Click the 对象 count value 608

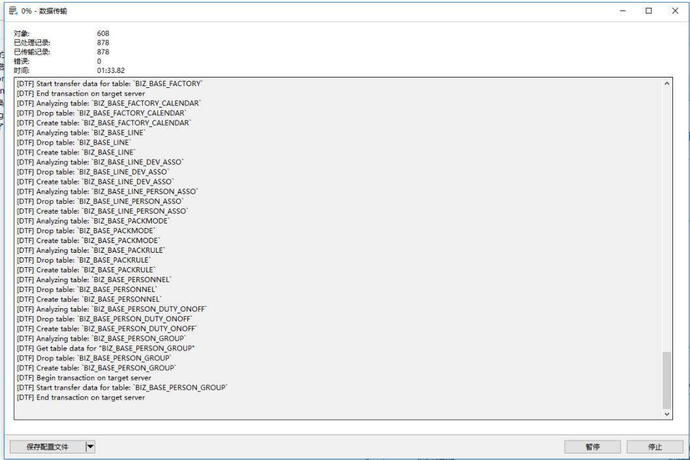coord(102,33)
